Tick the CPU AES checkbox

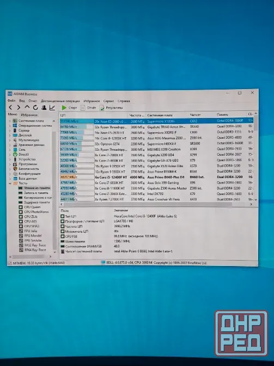[x=21, y=221]
